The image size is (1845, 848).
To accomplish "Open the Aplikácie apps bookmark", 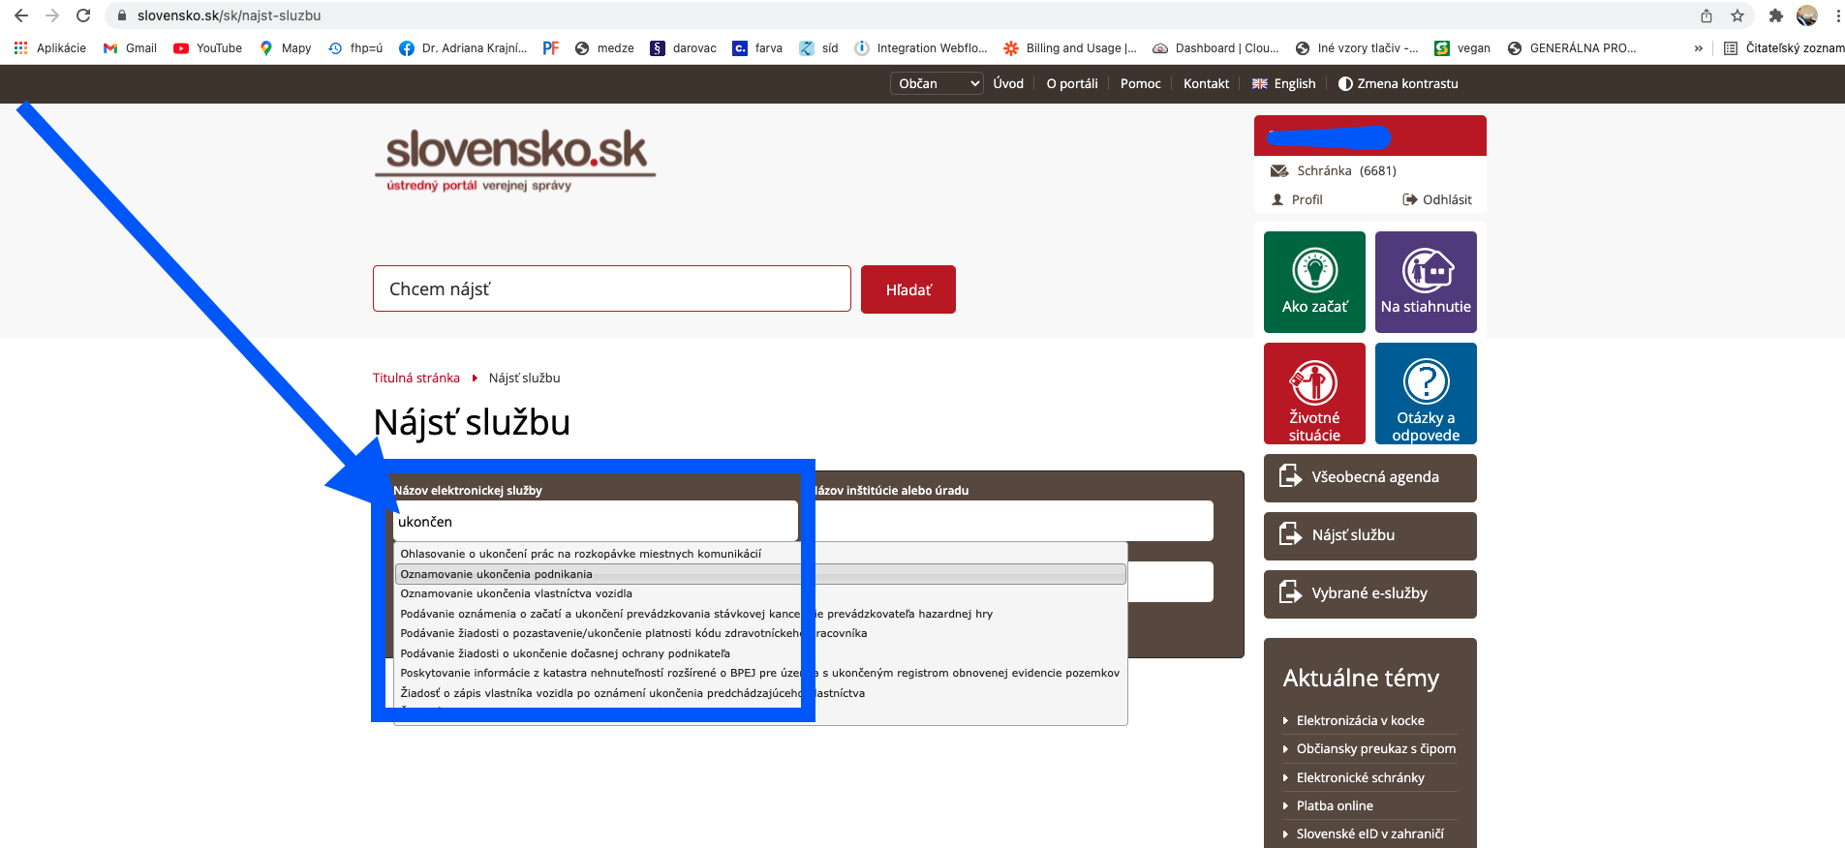I will pyautogui.click(x=50, y=48).
